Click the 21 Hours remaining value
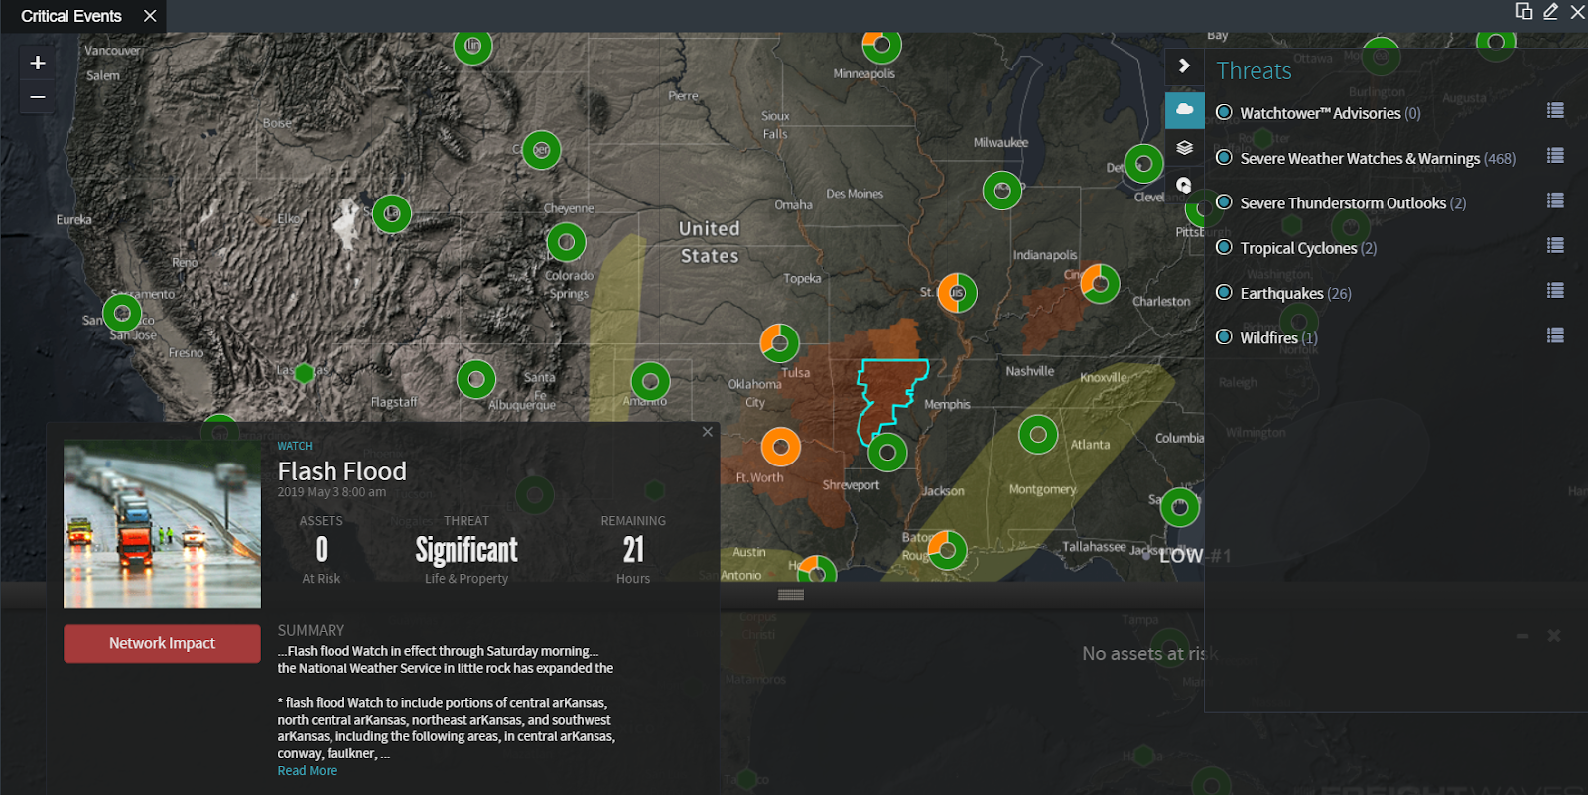The width and height of the screenshot is (1588, 795). [x=633, y=549]
